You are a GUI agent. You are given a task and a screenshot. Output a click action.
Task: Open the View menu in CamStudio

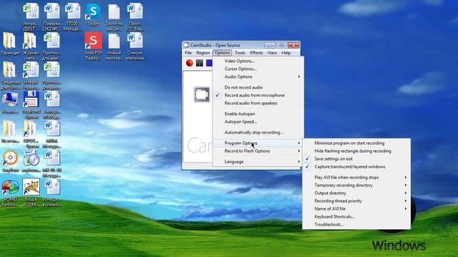point(272,53)
